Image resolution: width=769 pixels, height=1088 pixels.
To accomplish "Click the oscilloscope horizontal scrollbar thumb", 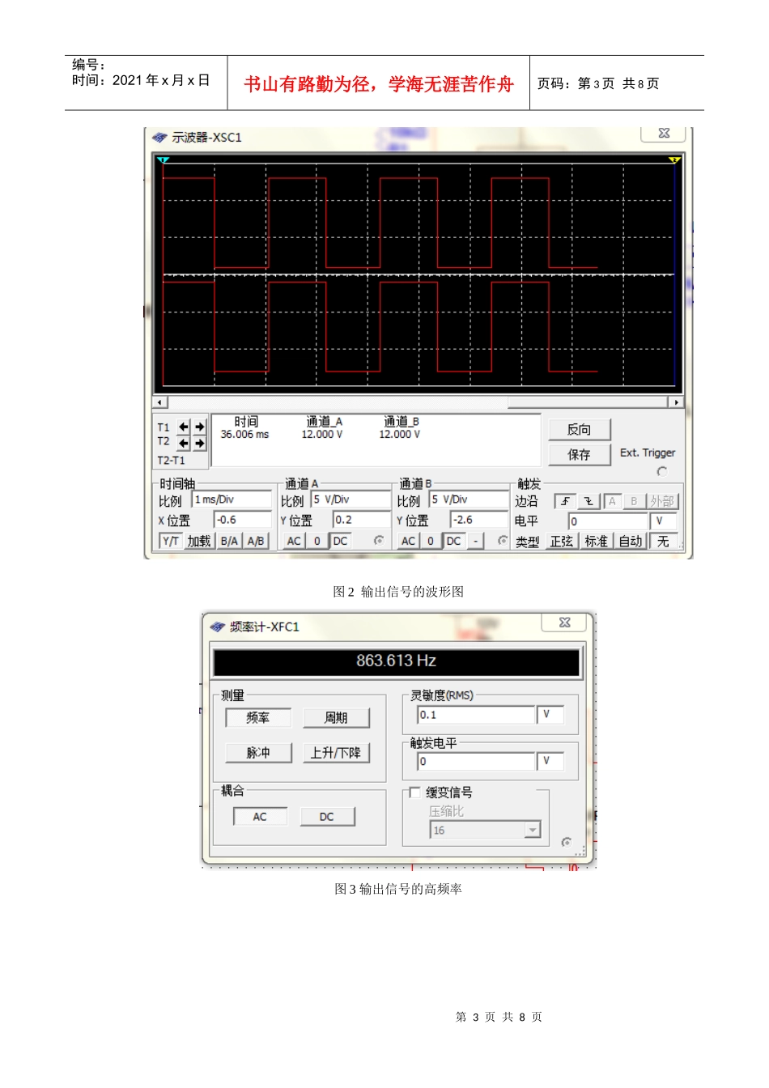I will [x=587, y=402].
